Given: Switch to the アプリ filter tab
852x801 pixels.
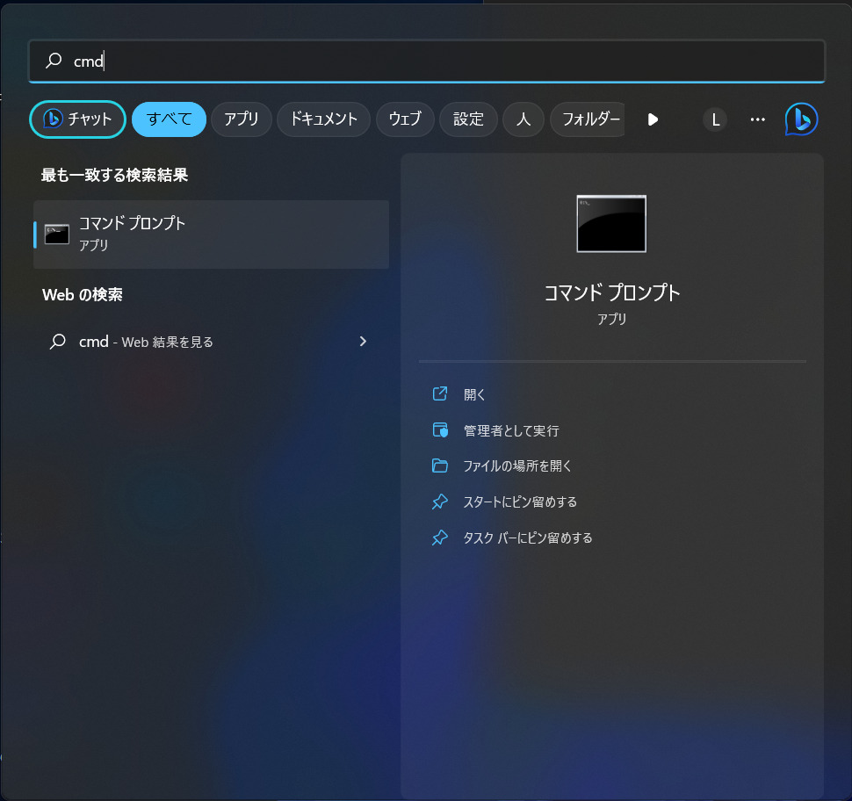Looking at the screenshot, I should (242, 119).
